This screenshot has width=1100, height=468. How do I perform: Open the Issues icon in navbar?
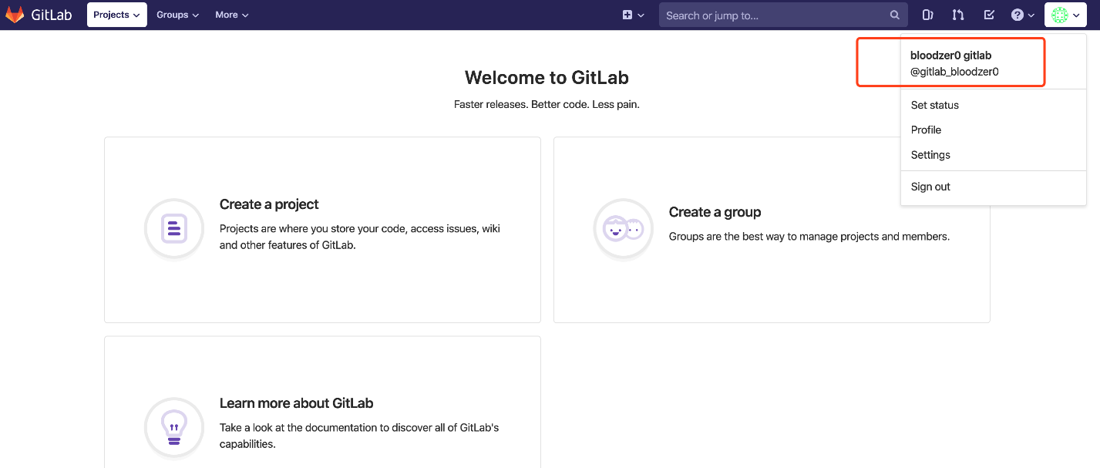[x=927, y=15]
